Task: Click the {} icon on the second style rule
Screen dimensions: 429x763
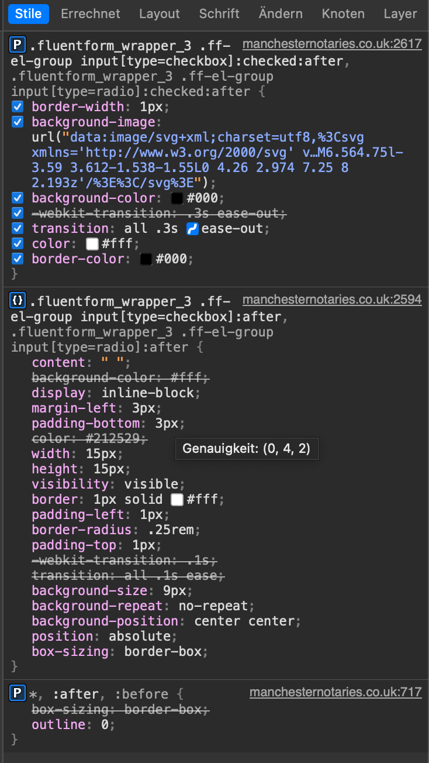Action: tap(17, 300)
